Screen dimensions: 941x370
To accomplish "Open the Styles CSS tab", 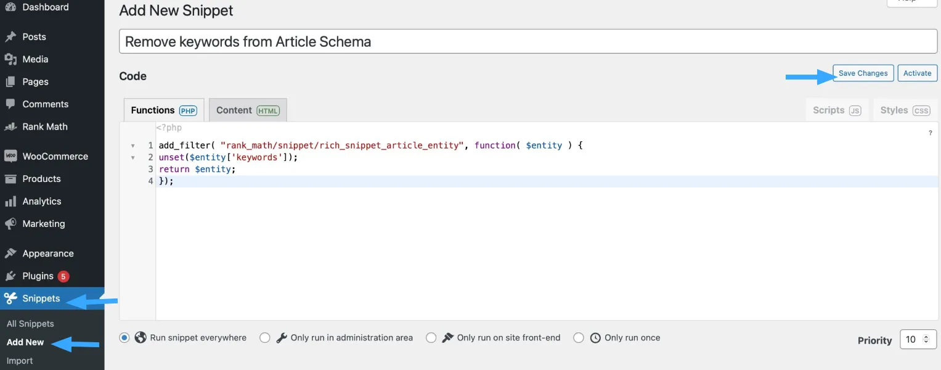I will pyautogui.click(x=905, y=110).
